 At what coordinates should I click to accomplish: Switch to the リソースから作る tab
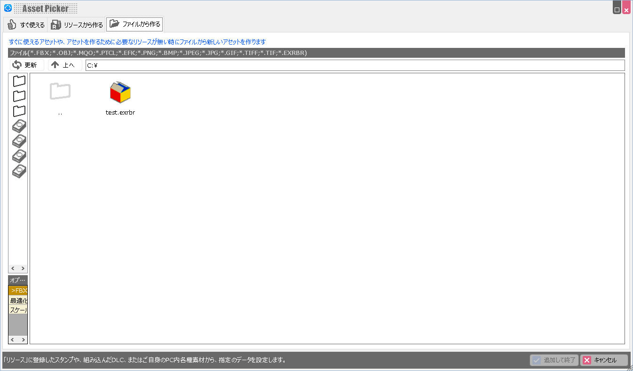[x=77, y=25]
